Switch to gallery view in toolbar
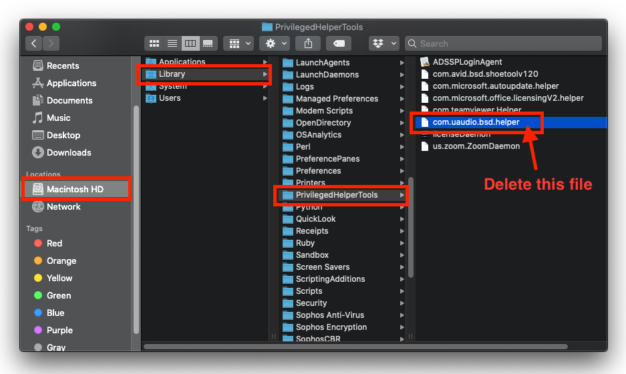This screenshot has height=374, width=626. (208, 43)
